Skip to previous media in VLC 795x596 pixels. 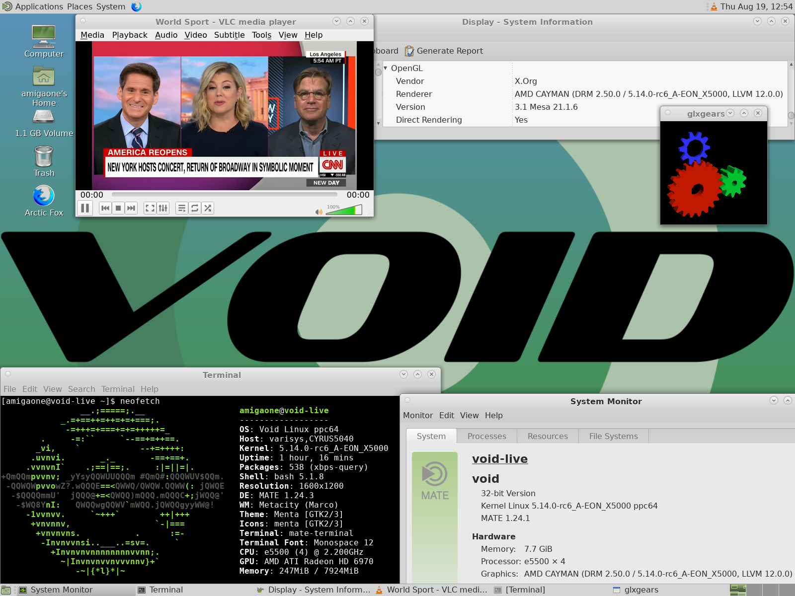(x=105, y=208)
